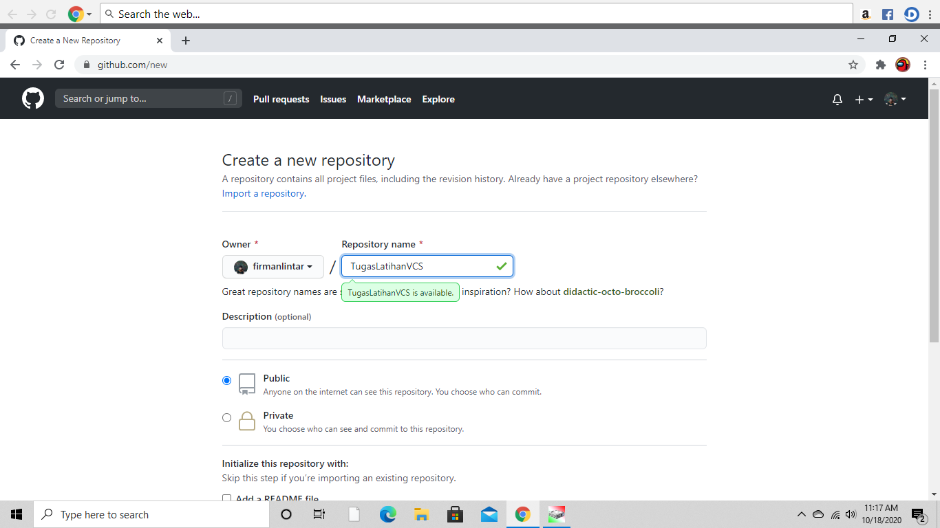Open the profile avatar menu
Screen dimensions: 940x528
[x=890, y=99]
